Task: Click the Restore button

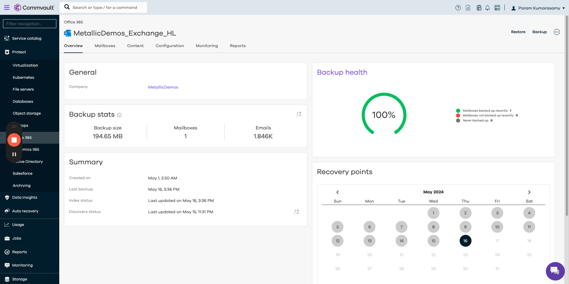Action: click(x=518, y=32)
